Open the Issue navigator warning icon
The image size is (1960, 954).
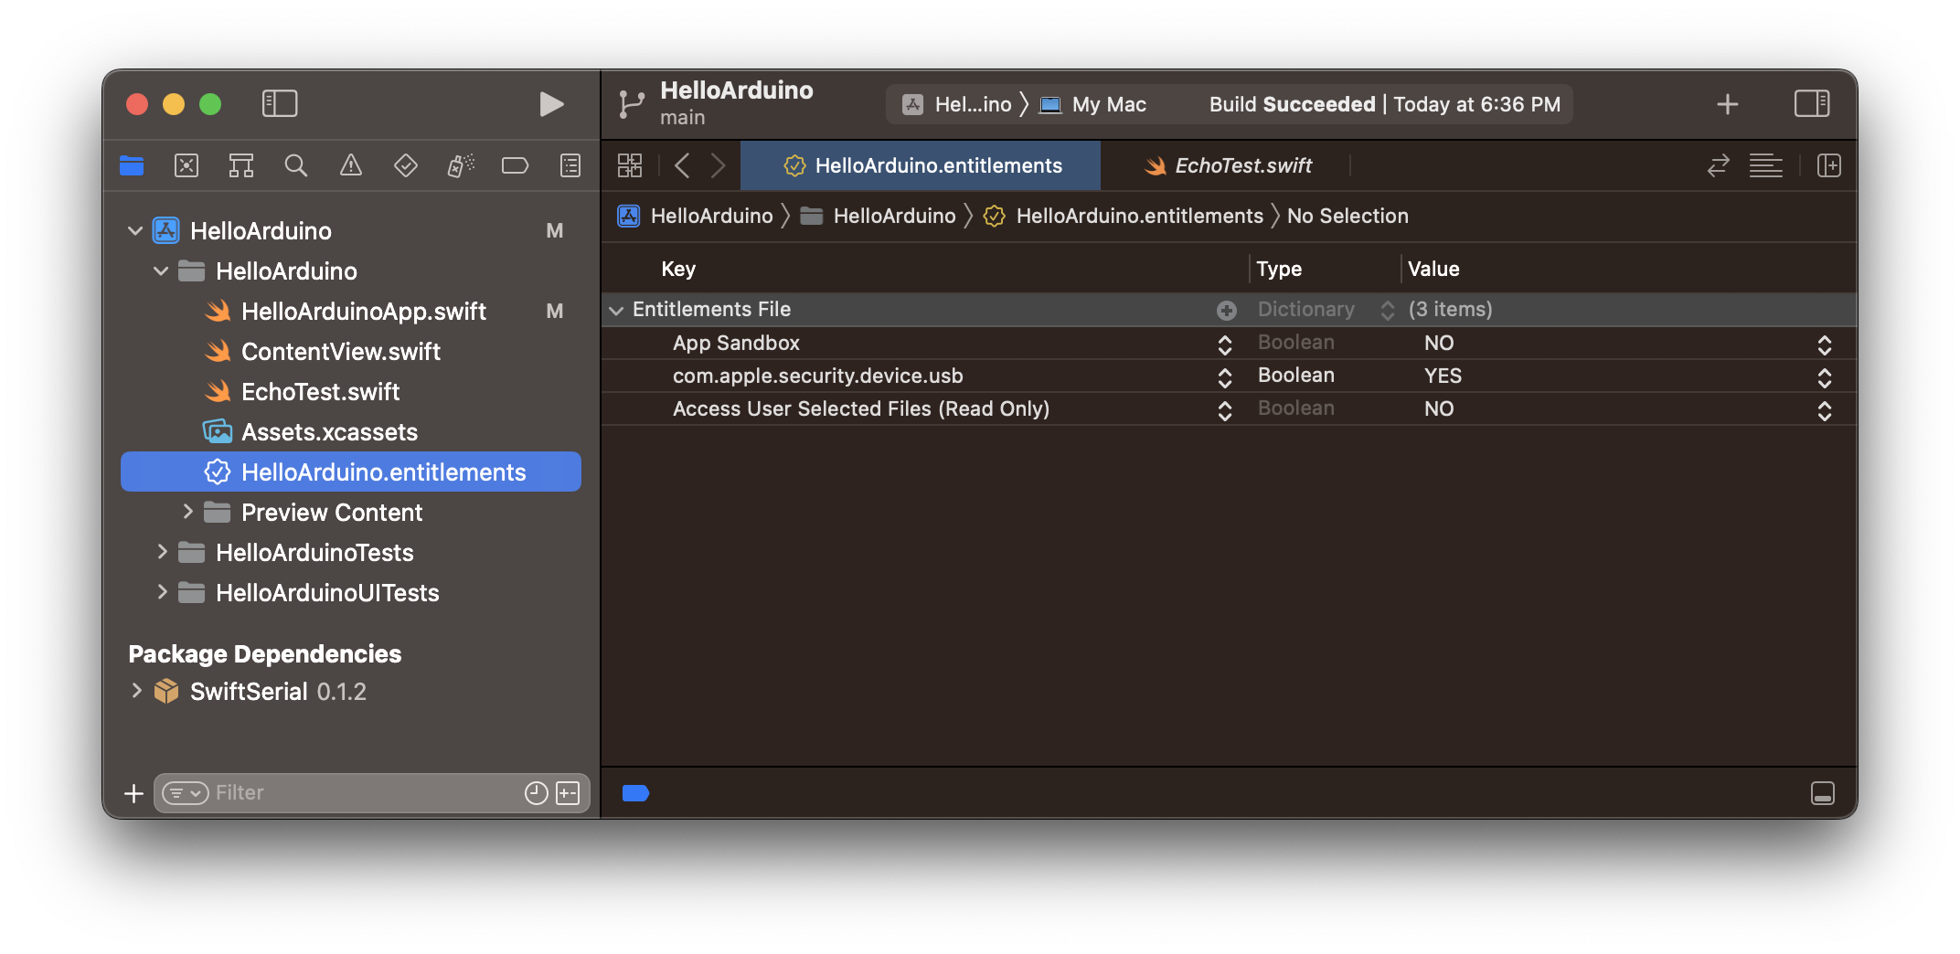coord(351,165)
